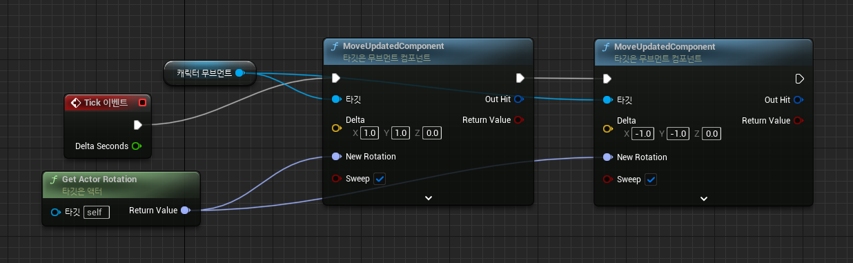Click exec input pin of first MoveUpdatedComponent

point(336,77)
